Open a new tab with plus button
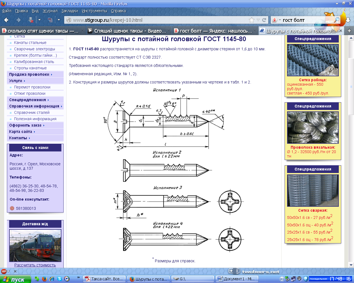Image resolution: width=354 pixels, height=283 pixels. [349, 31]
